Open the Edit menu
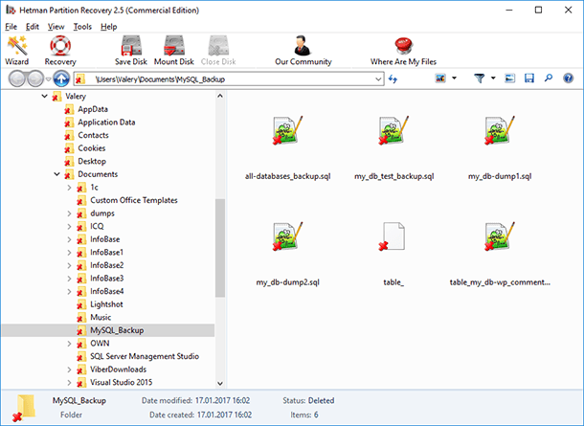 tap(33, 27)
